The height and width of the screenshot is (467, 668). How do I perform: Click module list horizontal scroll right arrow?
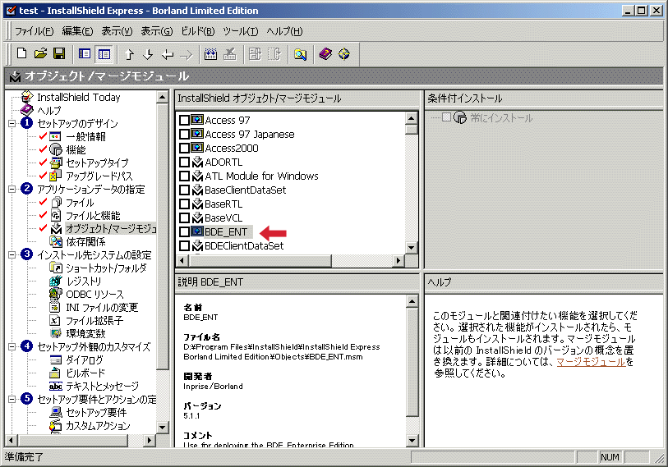[398, 260]
